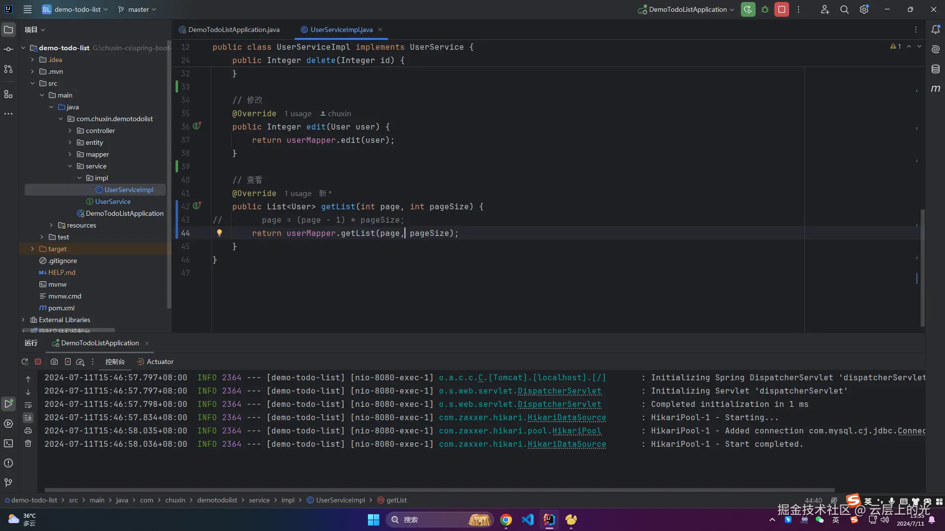The image size is (945, 531).
Task: Toggle scroll to end of console
Action: [x=28, y=418]
